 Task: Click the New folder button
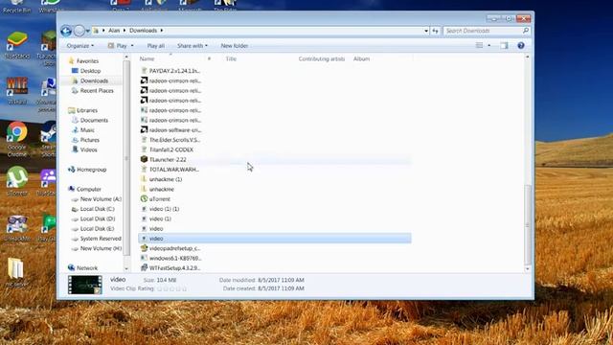pos(234,46)
